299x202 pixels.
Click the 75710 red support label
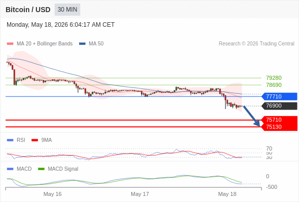point(279,120)
